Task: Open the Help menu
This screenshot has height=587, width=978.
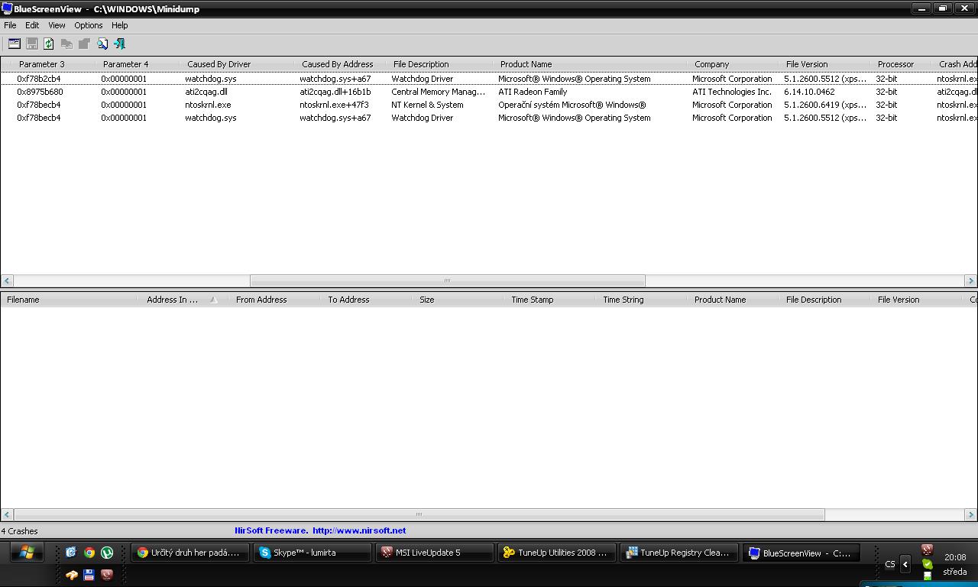Action: pos(120,25)
